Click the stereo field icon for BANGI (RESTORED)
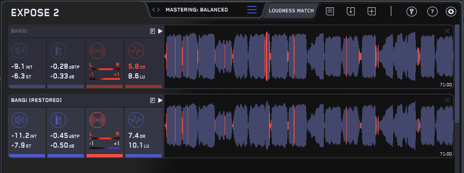The height and width of the screenshot is (173, 464). click(97, 120)
